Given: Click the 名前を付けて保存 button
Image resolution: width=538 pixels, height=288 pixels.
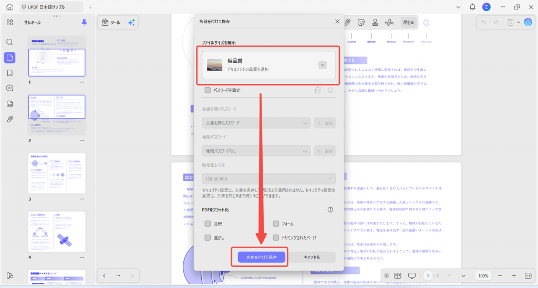Looking at the screenshot, I should 262,257.
